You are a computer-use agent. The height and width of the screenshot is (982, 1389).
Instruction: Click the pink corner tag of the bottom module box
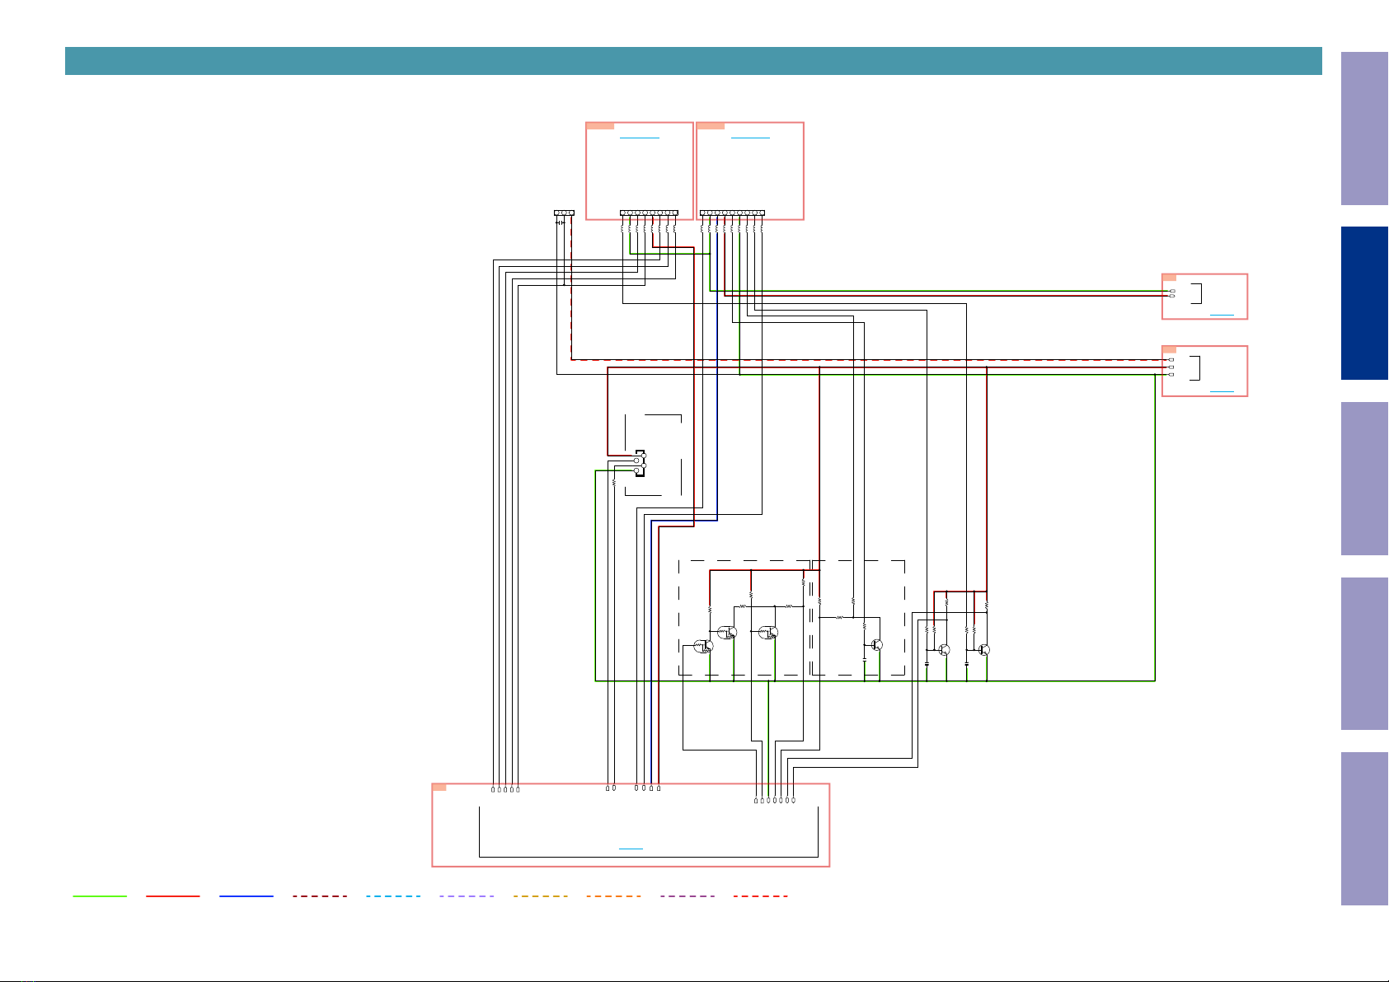point(439,788)
